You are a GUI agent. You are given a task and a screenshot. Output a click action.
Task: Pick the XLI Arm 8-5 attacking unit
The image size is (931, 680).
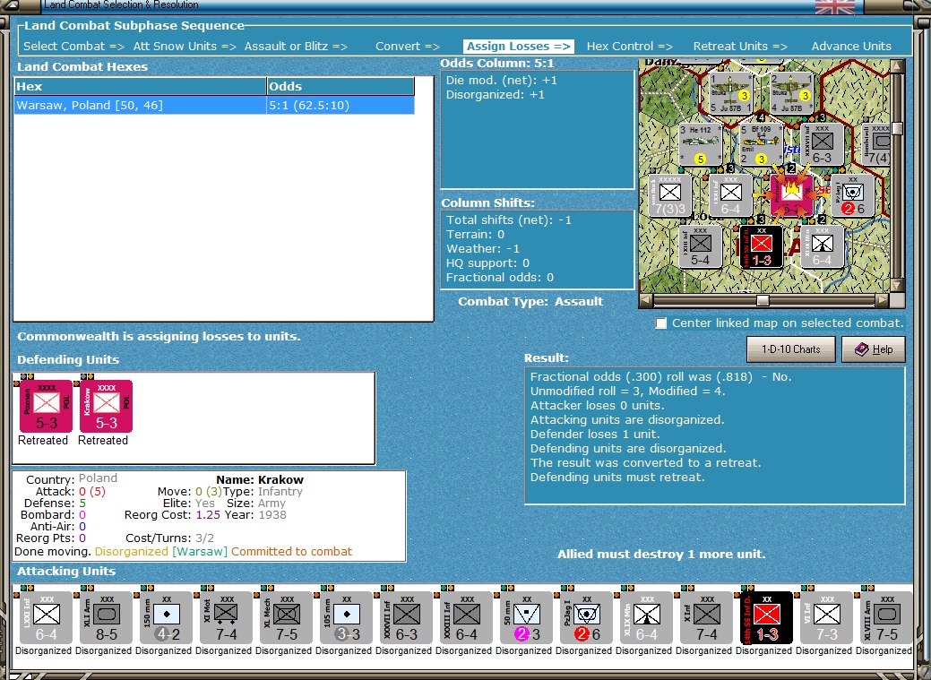tap(107, 617)
